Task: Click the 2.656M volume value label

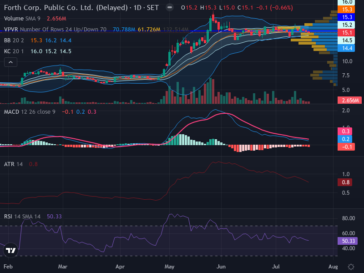Action: (x=349, y=100)
